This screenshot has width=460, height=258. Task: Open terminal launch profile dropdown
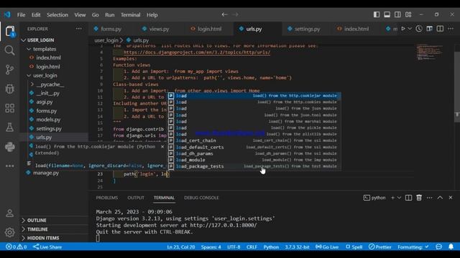pos(399,198)
